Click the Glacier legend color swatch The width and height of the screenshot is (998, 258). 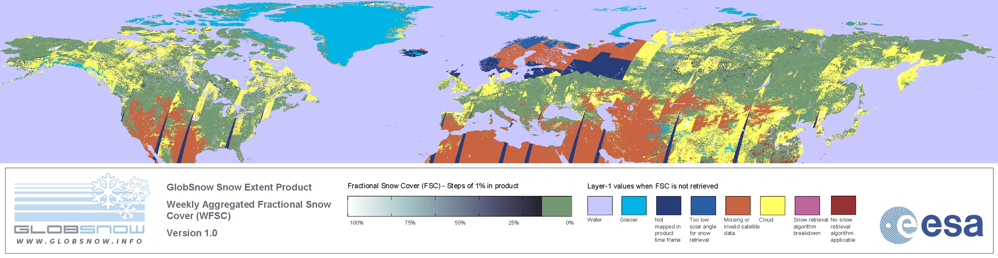tap(634, 205)
